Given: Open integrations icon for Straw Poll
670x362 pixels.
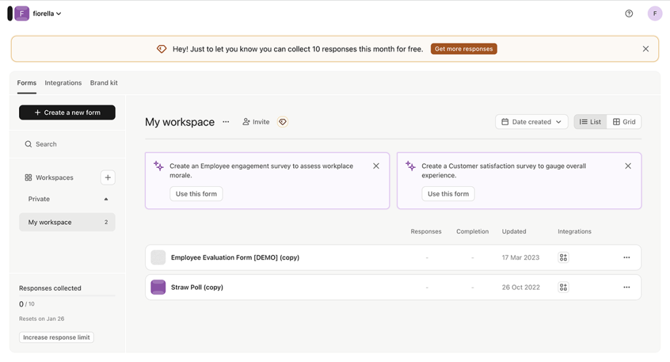Looking at the screenshot, I should [563, 288].
